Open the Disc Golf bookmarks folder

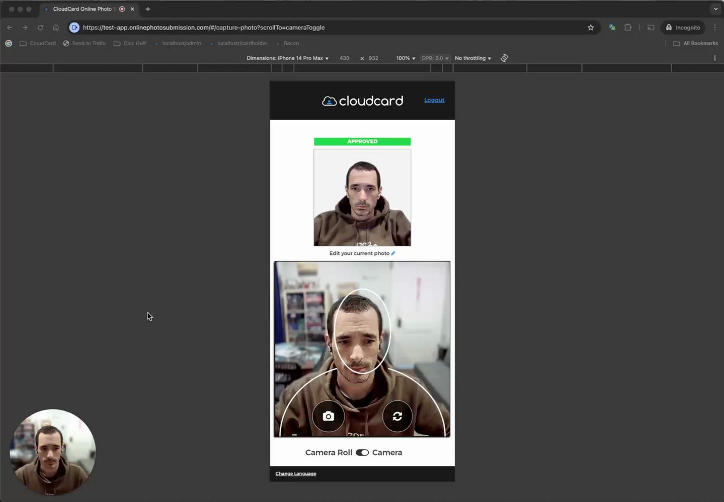130,44
